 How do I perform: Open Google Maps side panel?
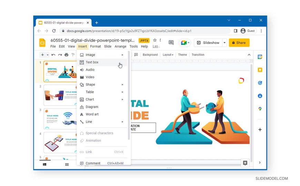[260, 109]
